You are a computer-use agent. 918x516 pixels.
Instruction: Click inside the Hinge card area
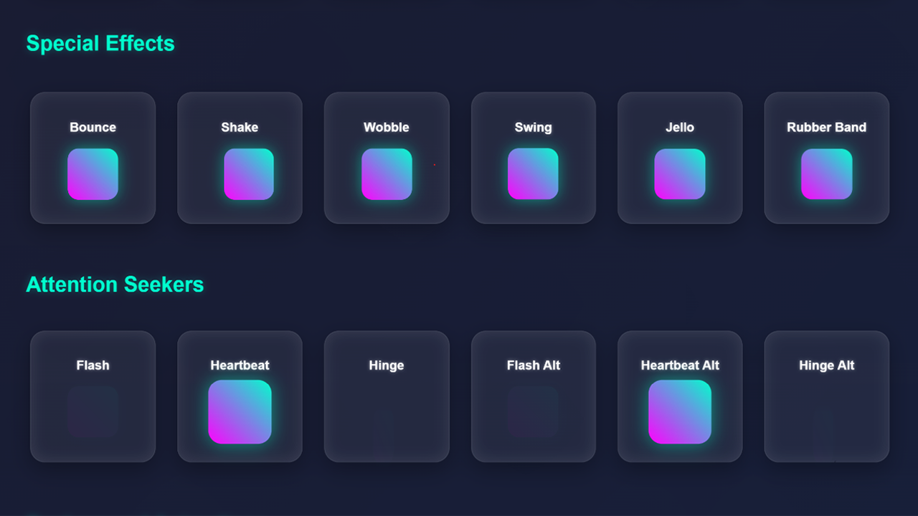[387, 396]
